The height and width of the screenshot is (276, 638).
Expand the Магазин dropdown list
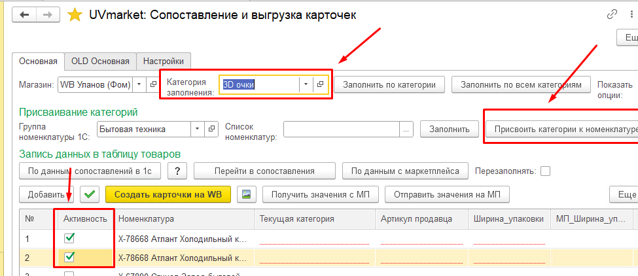(x=139, y=84)
